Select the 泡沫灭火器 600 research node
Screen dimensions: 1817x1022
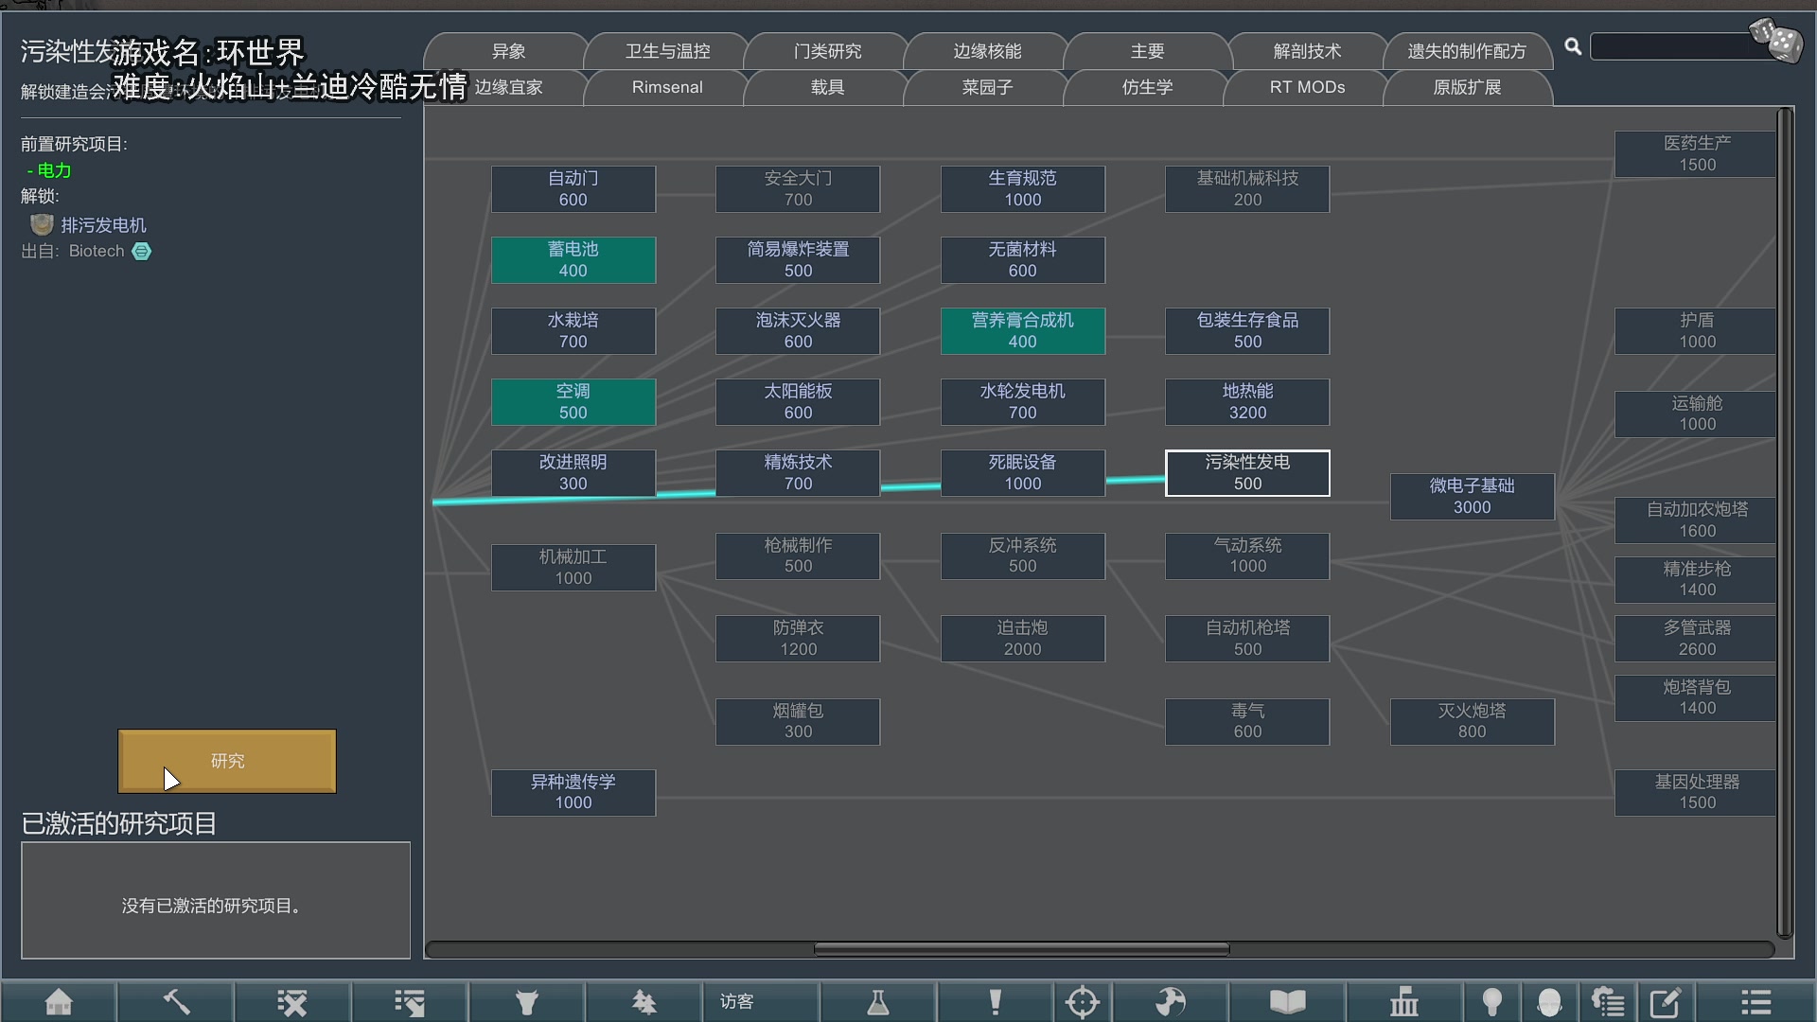[x=798, y=331]
